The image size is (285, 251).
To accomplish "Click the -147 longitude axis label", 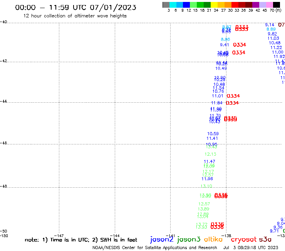I will click(x=59, y=236).
